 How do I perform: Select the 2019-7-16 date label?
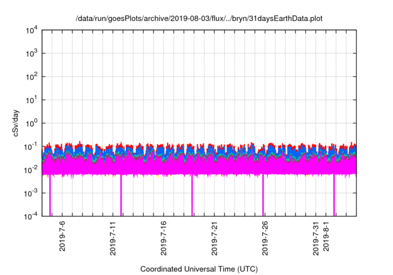click(163, 238)
